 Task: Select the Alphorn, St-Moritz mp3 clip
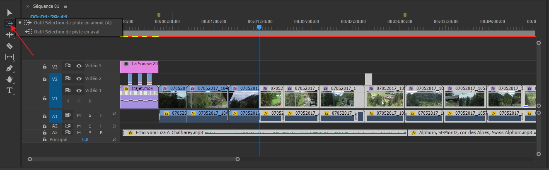click(x=472, y=133)
